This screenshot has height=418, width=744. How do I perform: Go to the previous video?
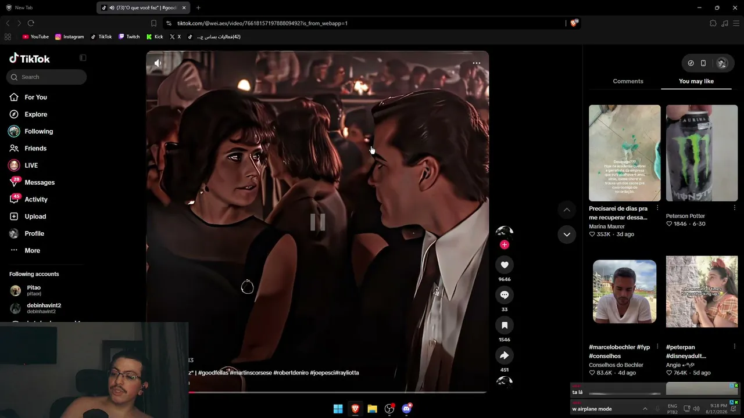567,210
